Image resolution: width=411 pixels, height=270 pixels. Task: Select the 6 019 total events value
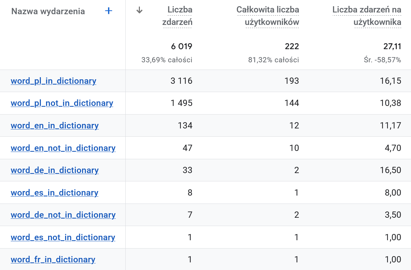pyautogui.click(x=182, y=46)
